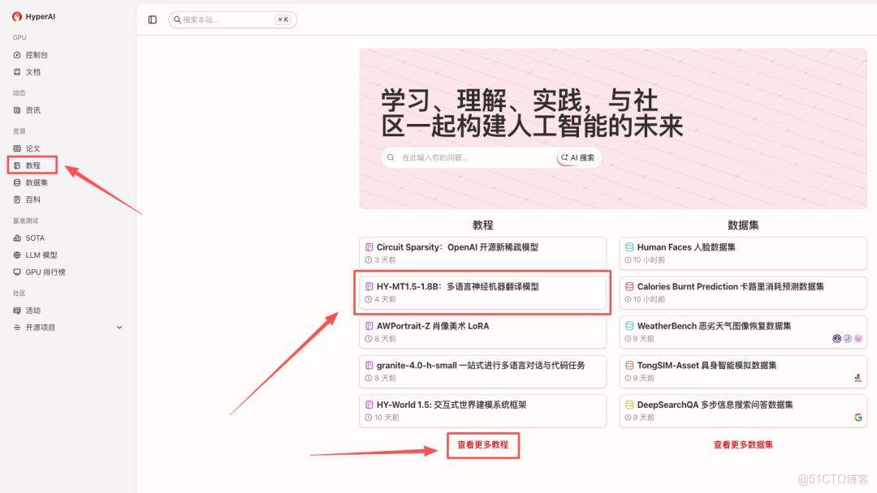Open HY-World 1.5 tutorial card
The image size is (877, 493).
(x=482, y=411)
